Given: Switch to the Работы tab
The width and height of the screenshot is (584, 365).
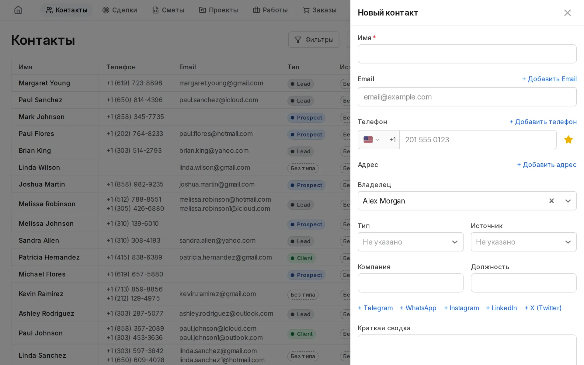Looking at the screenshot, I should click(x=270, y=10).
